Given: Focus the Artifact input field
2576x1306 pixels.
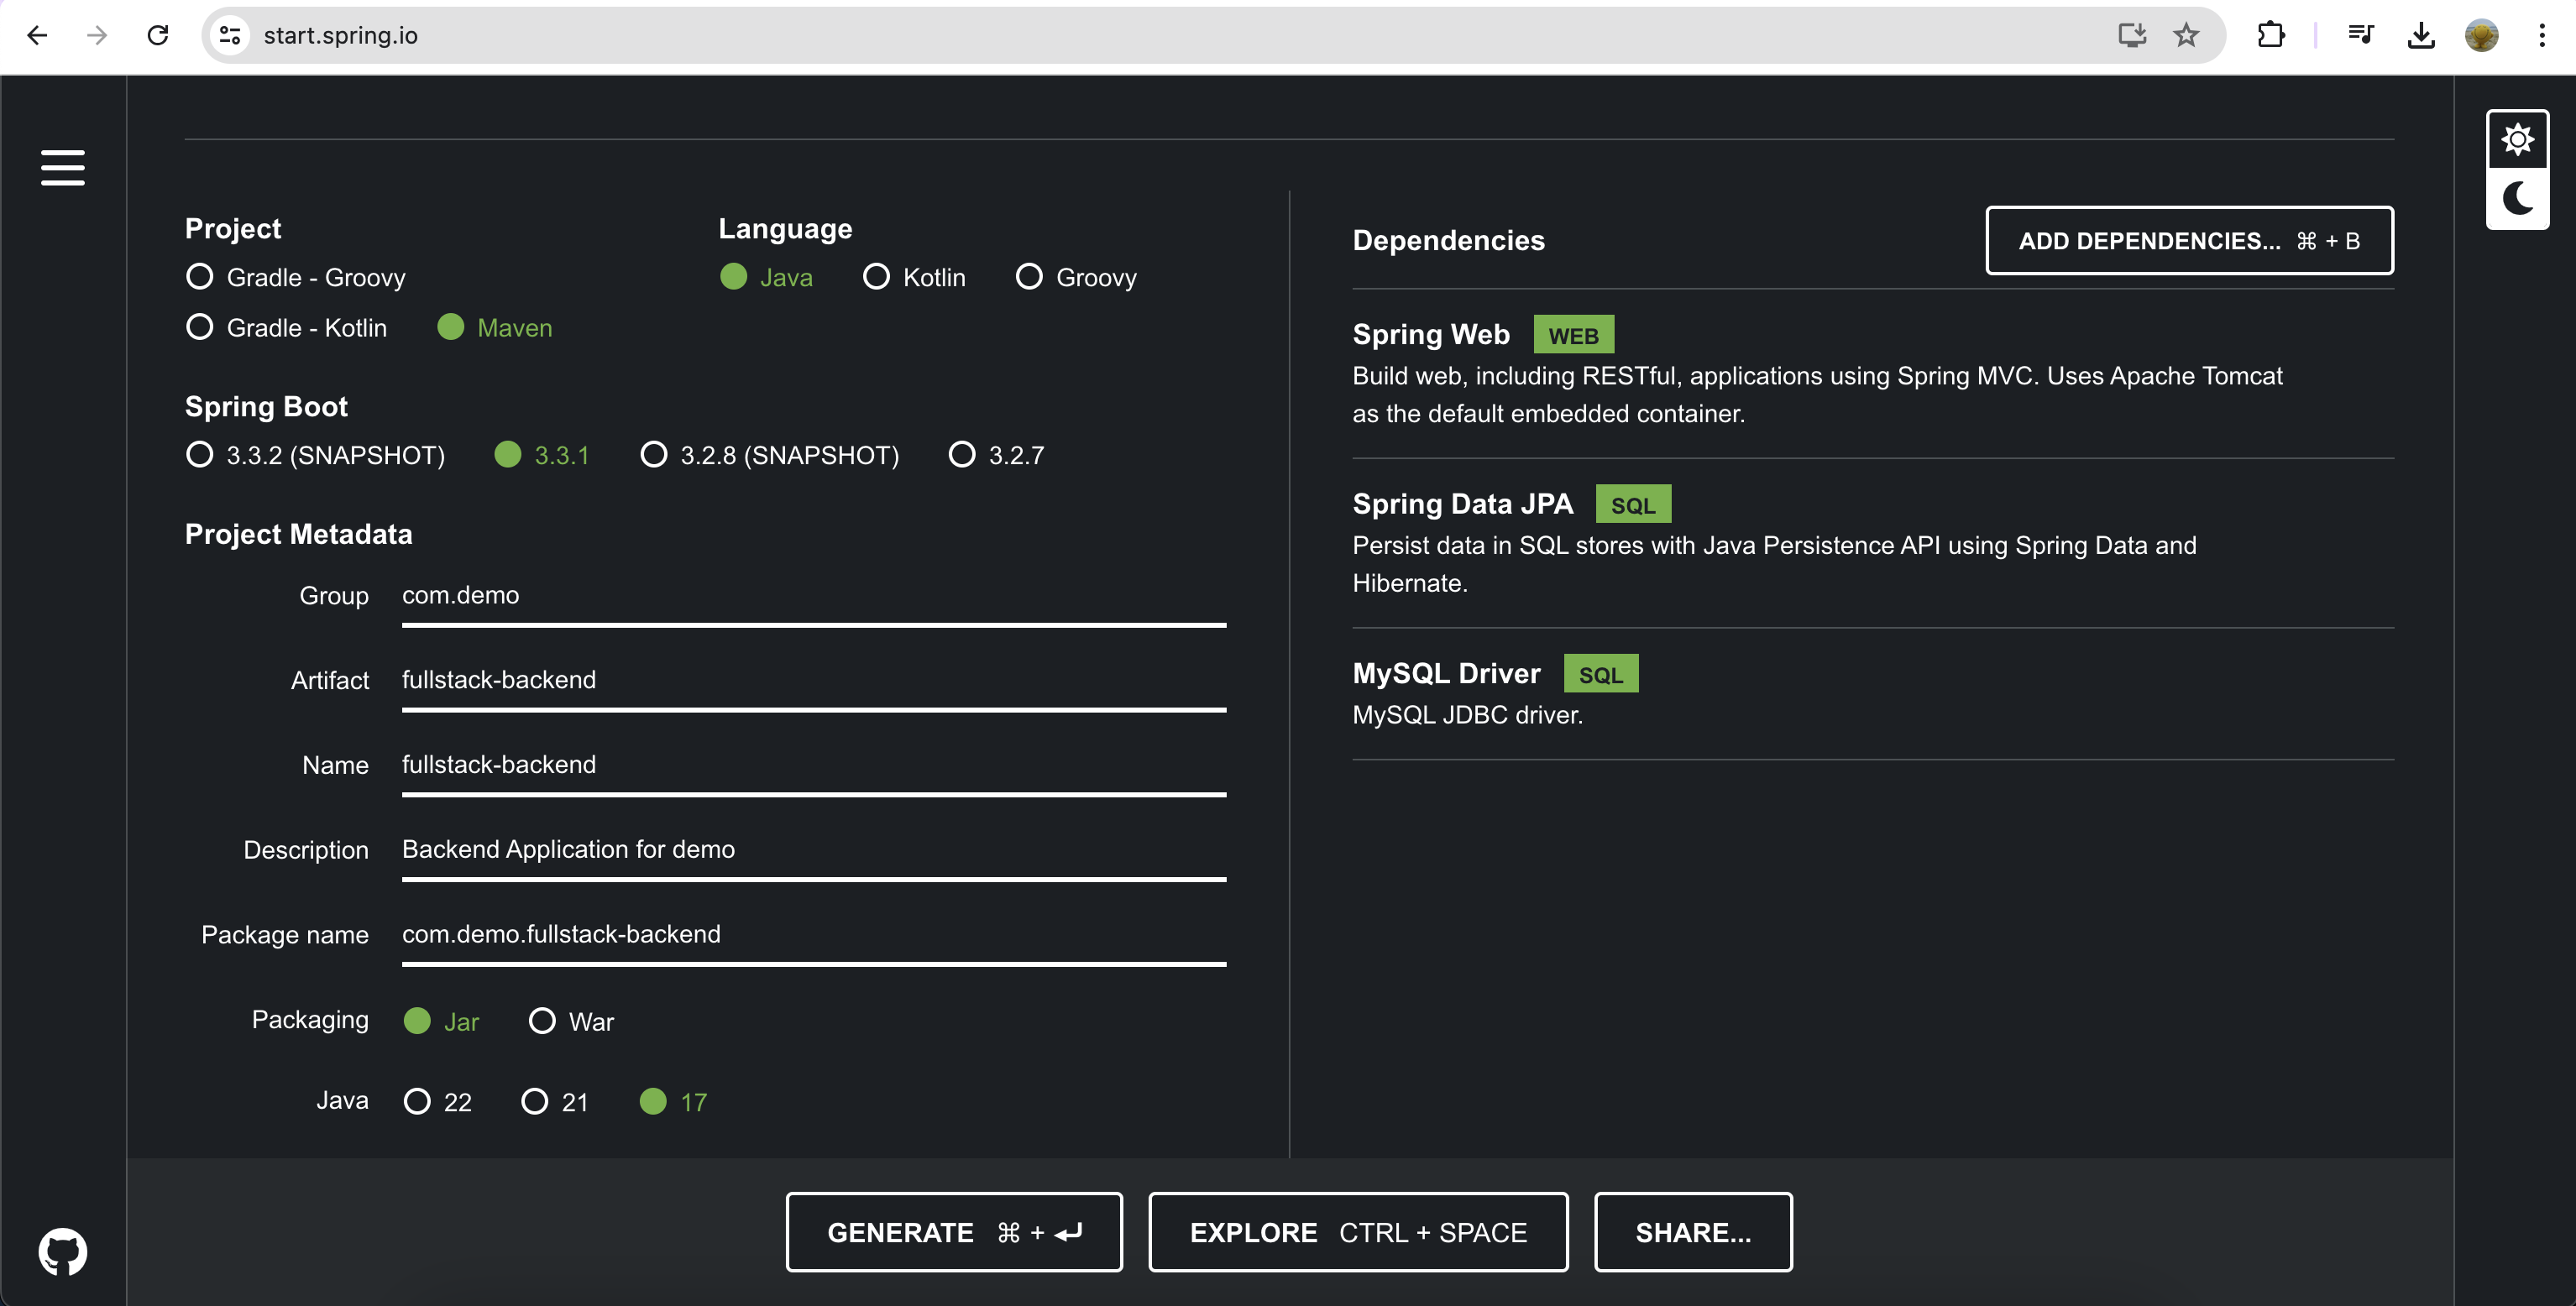Looking at the screenshot, I should (x=812, y=680).
